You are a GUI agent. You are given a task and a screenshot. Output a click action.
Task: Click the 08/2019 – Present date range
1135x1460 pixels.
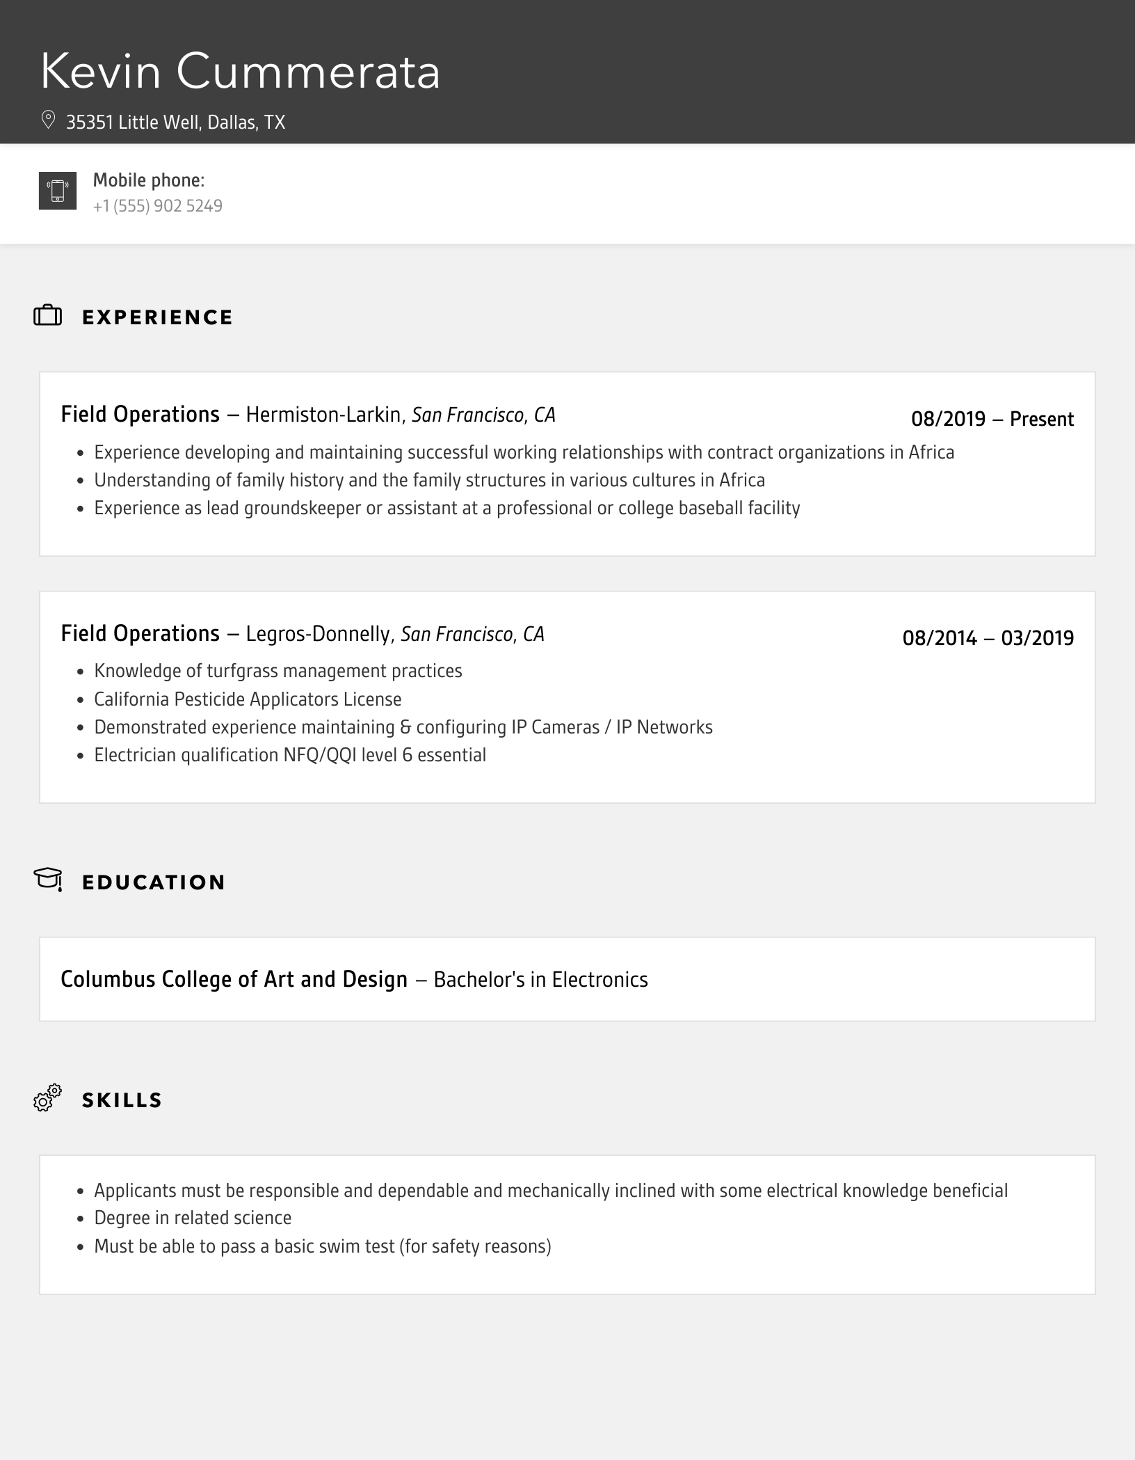[x=992, y=419]
